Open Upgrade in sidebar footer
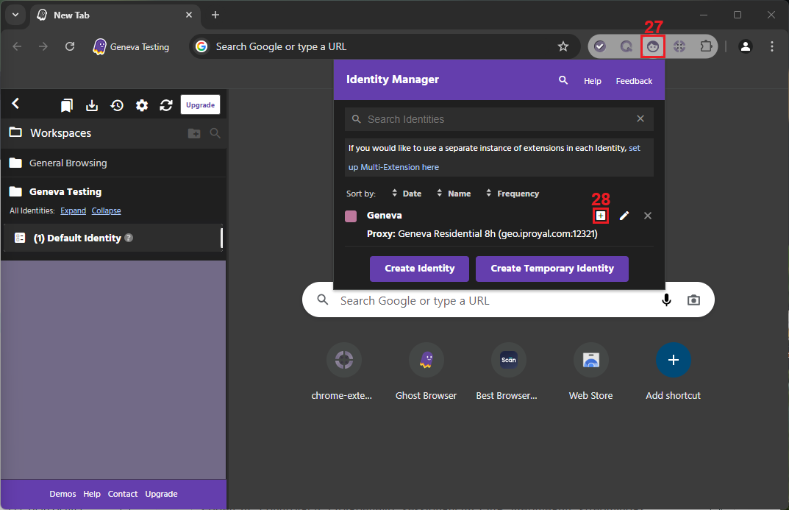This screenshot has height=510, width=789. [x=161, y=494]
